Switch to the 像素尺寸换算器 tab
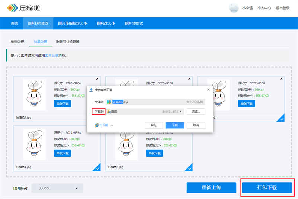 pos(67,42)
